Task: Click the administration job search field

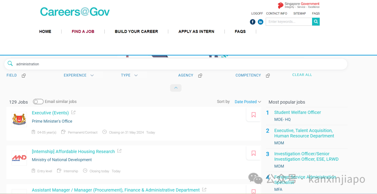Action: pyautogui.click(x=176, y=64)
